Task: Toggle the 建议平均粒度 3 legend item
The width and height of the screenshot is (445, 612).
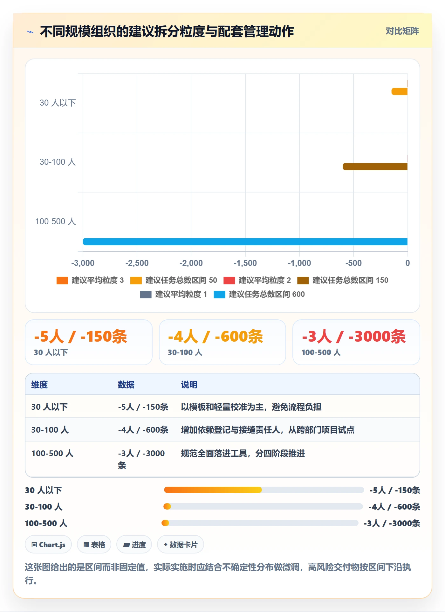Action: coord(90,280)
